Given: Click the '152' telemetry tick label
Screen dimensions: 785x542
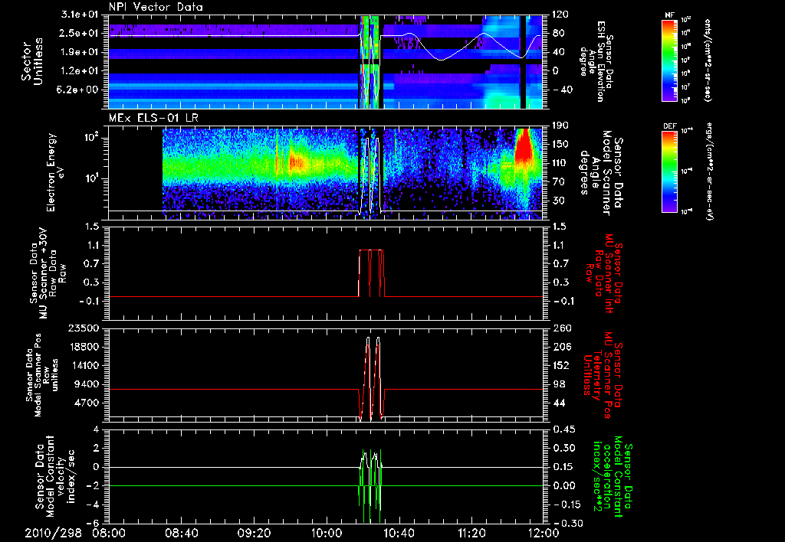Looking at the screenshot, I should pos(560,365).
